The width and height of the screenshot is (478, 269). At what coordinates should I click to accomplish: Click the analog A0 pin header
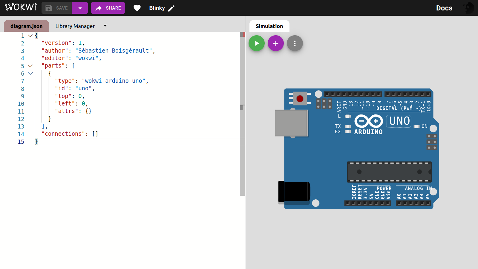click(x=399, y=203)
